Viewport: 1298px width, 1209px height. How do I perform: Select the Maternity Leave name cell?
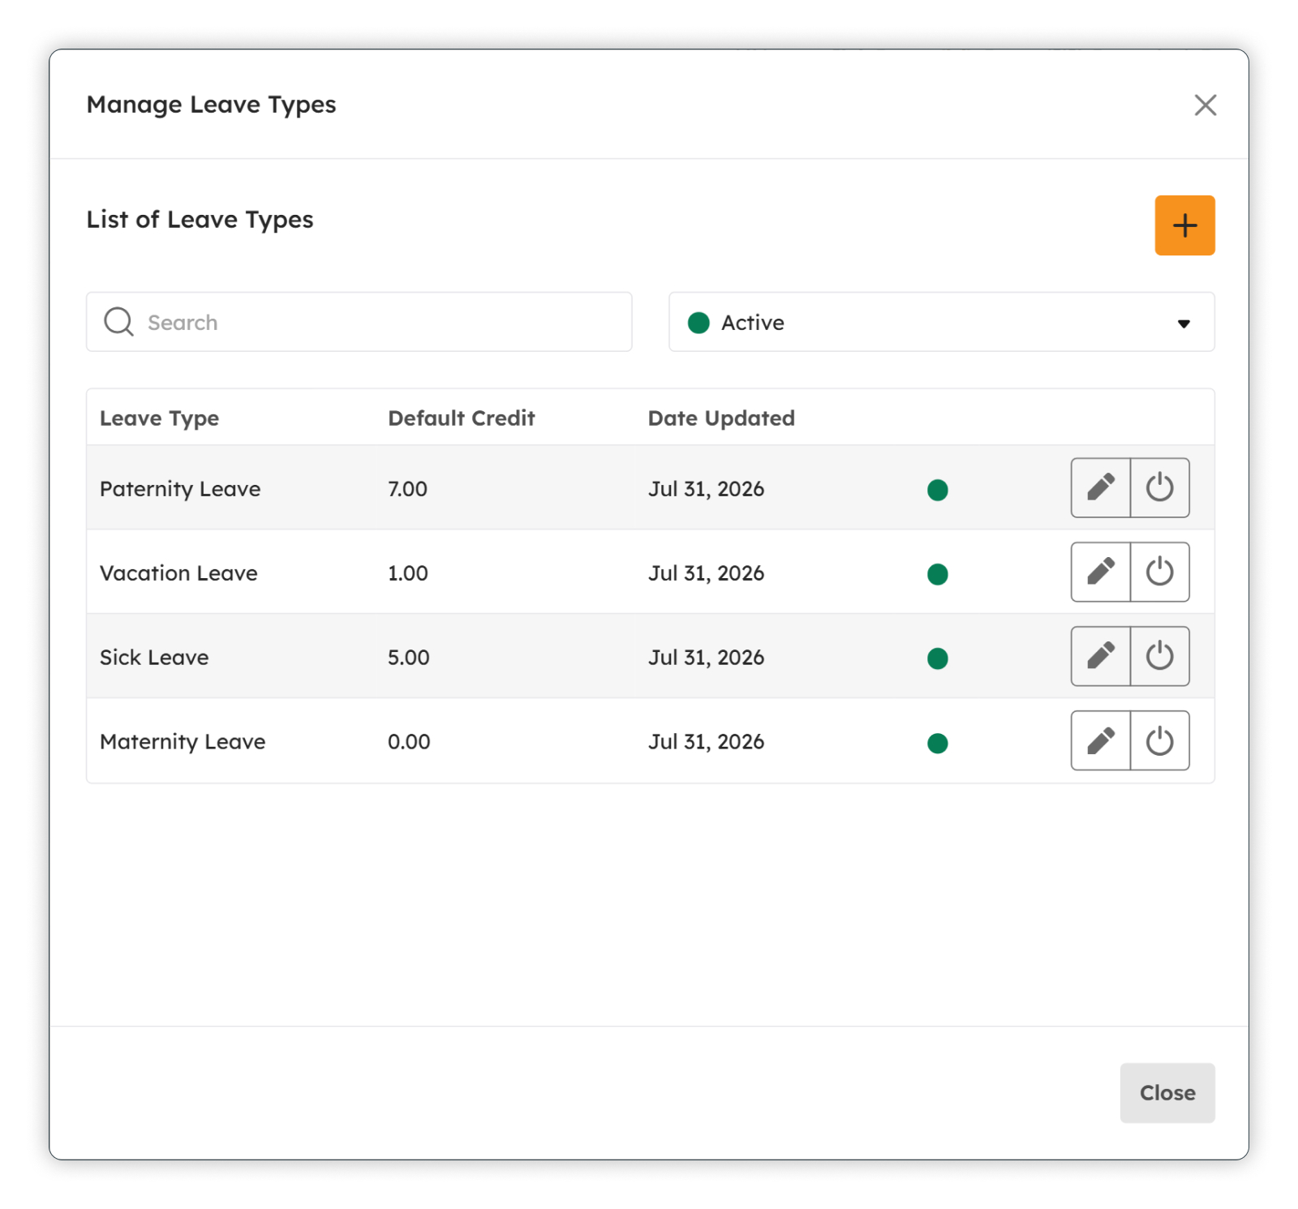point(183,742)
